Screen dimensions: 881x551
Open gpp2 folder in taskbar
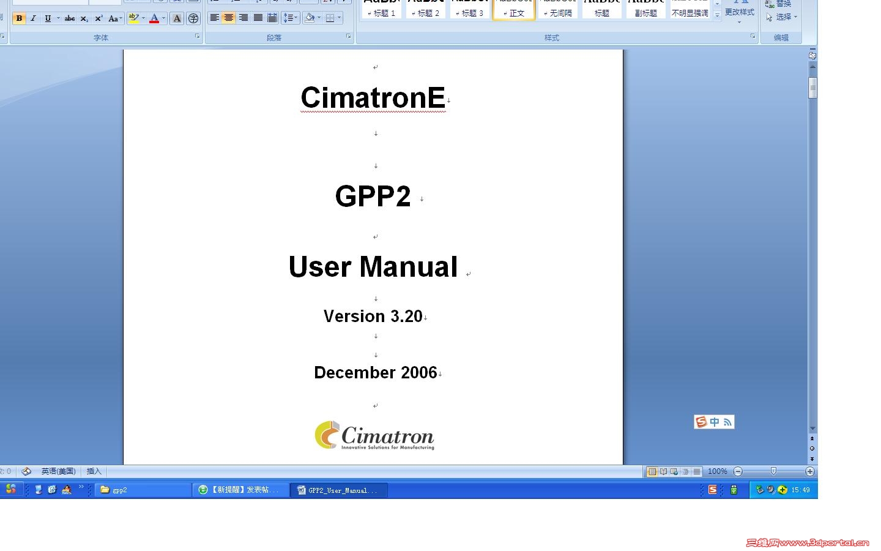tap(144, 490)
